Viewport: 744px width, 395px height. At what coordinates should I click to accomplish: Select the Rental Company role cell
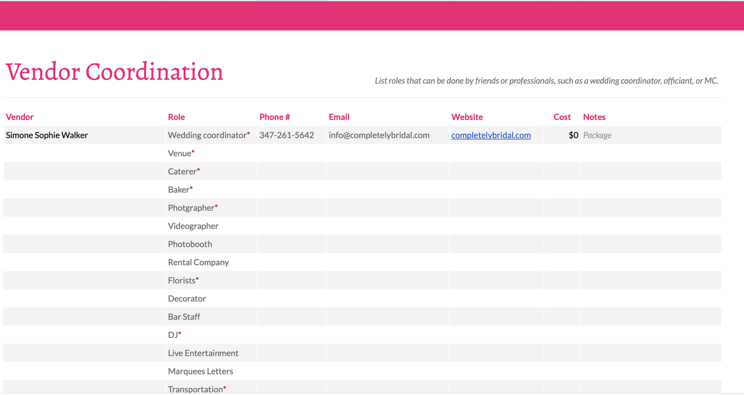tap(198, 262)
